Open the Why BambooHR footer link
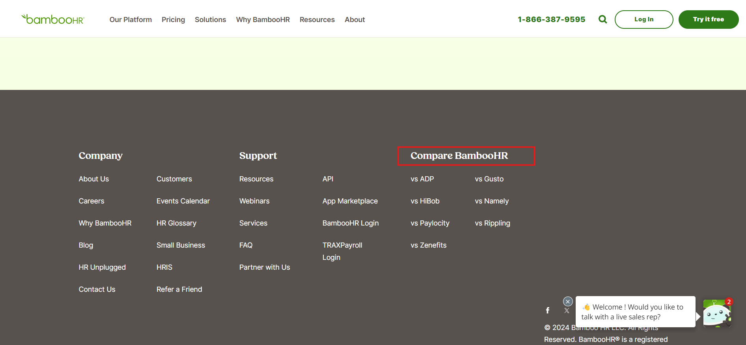Viewport: 746px width, 345px height. tap(105, 223)
